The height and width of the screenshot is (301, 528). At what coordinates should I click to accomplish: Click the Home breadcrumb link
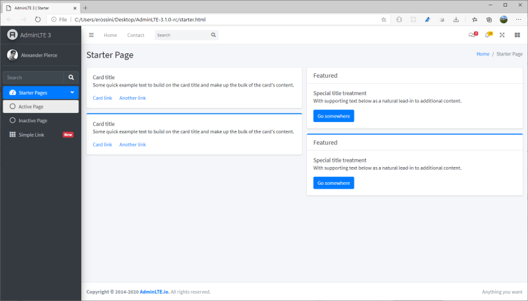tap(483, 54)
